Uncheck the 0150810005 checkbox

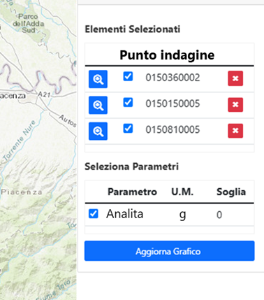point(128,129)
